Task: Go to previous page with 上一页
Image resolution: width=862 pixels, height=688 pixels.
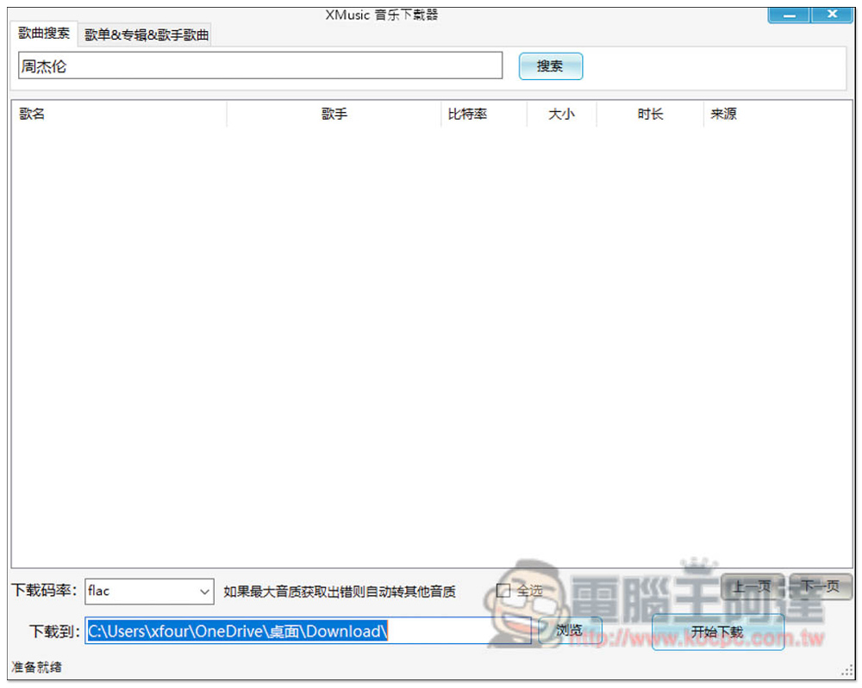Action: 752,587
